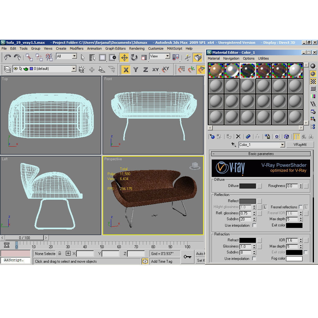The height and width of the screenshot is (318, 318).
Task: Click Key mode toggle icon
Action: click(x=188, y=257)
